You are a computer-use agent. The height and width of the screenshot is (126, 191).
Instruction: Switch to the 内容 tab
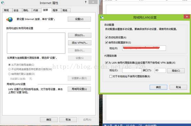[36, 10]
